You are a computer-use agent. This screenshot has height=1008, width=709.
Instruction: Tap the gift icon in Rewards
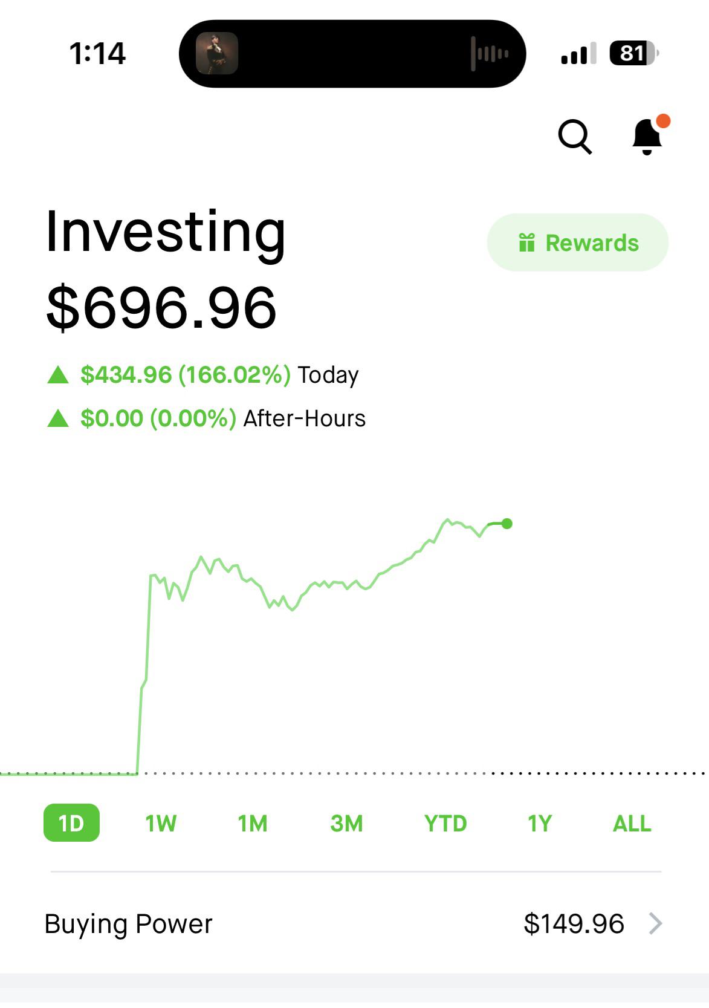point(526,242)
